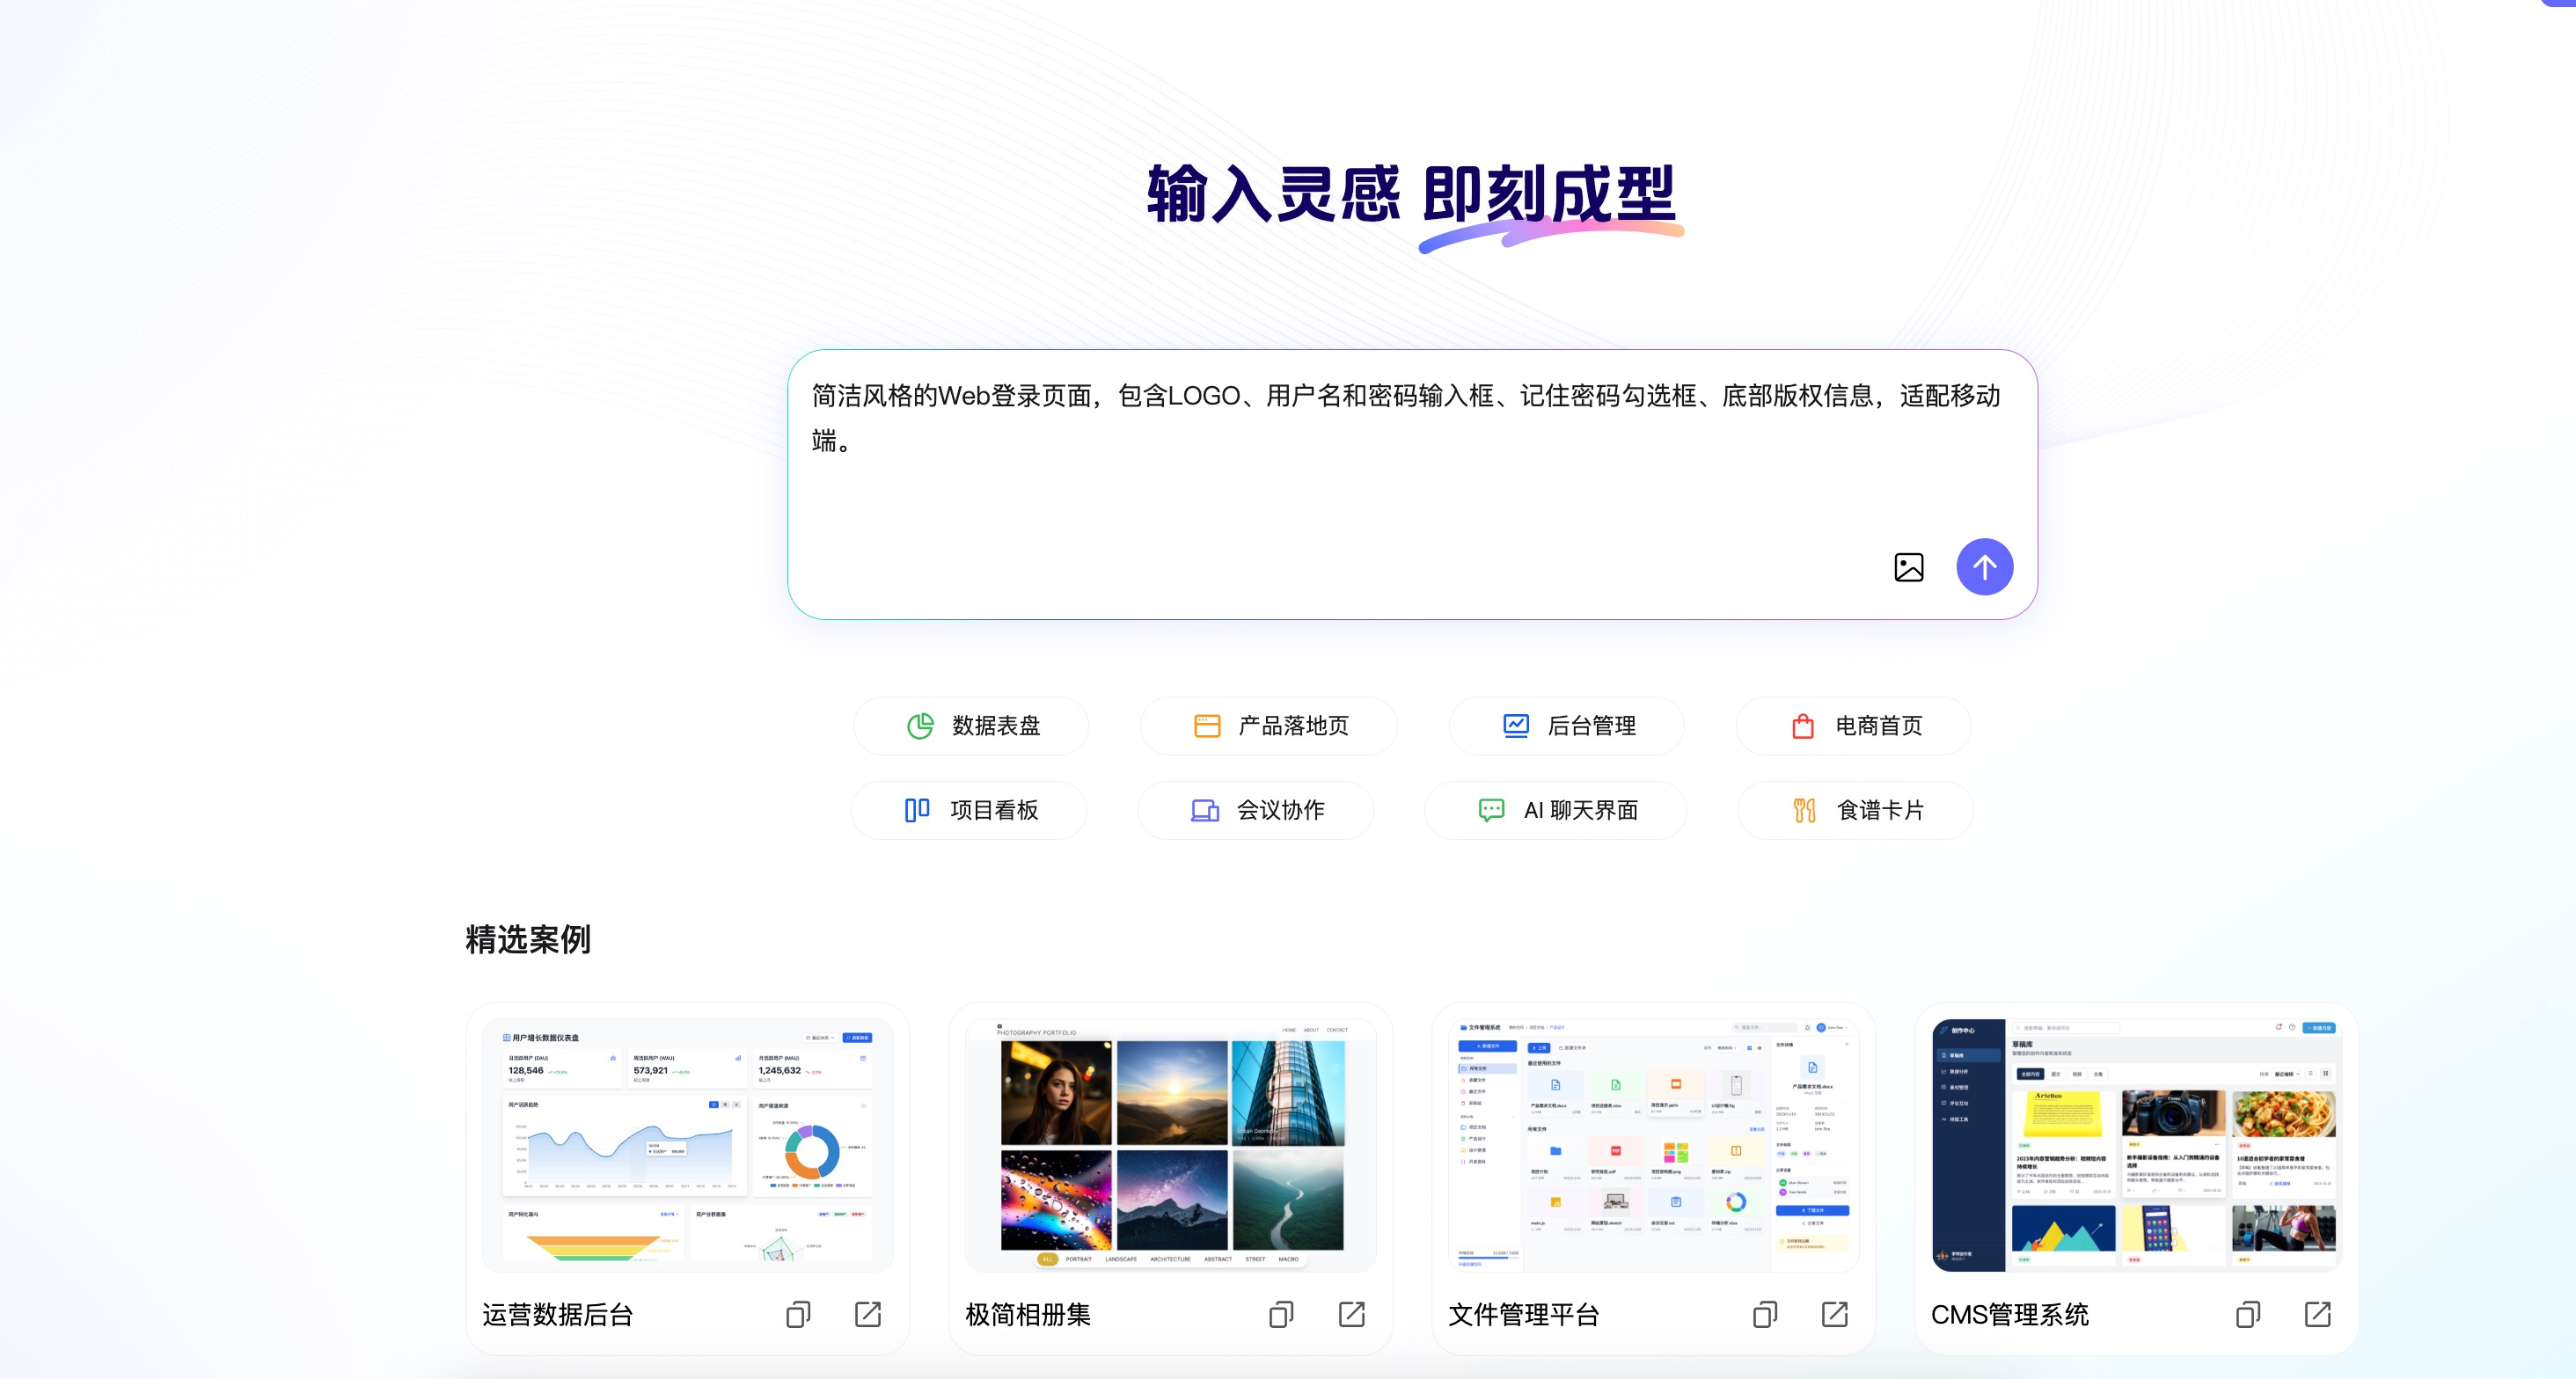The image size is (2576, 1379).
Task: Select the 电商首页 suggestion chip
Action: 1853,725
